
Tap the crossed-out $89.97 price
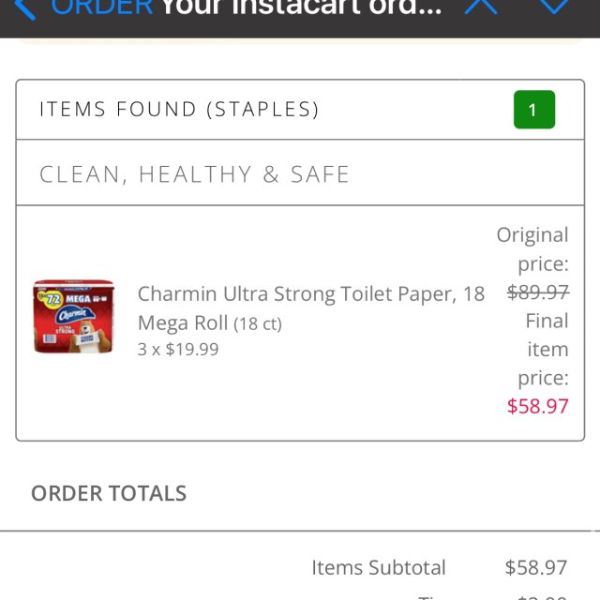[538, 292]
